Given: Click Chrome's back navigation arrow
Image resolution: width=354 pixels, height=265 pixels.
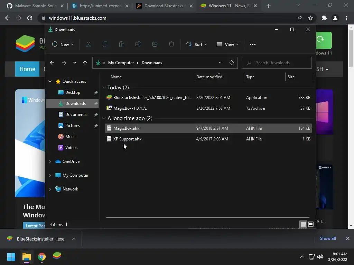Looking at the screenshot, I should pyautogui.click(x=8, y=18).
